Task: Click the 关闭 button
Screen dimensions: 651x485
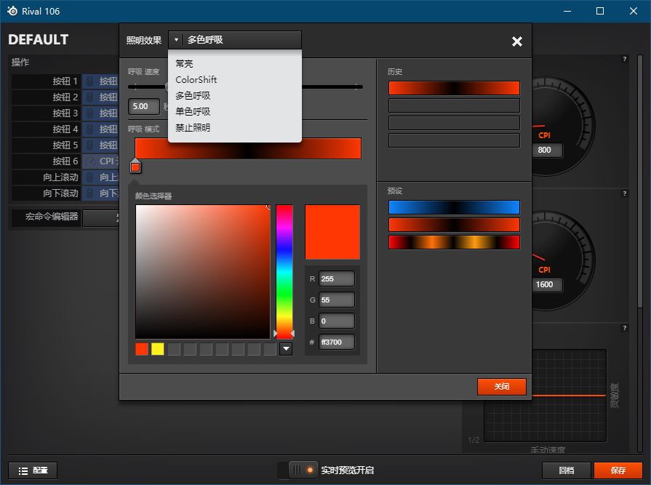Action: pyautogui.click(x=501, y=387)
